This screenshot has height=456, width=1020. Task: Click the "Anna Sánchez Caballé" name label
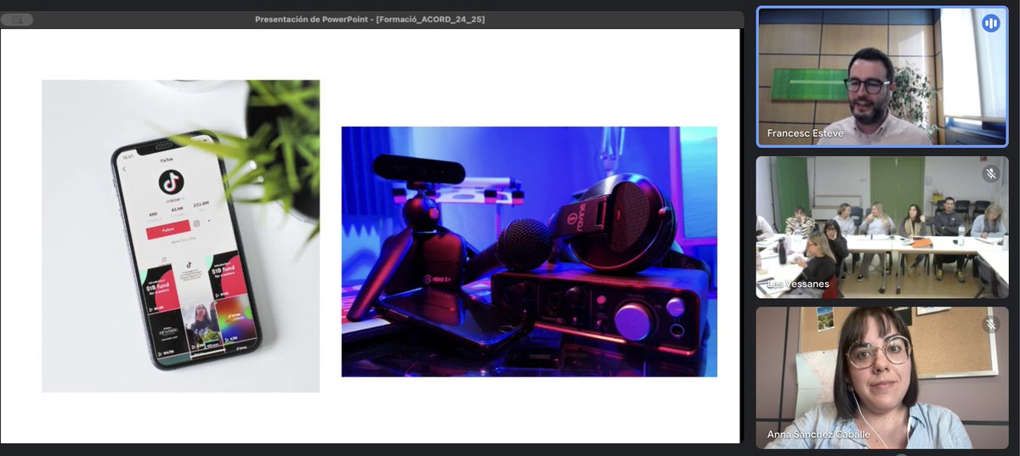tap(819, 435)
